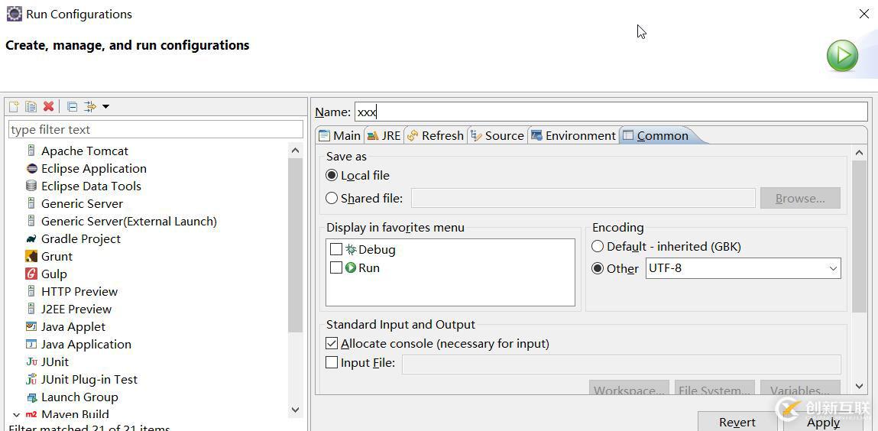Click the Apache Tomcat icon
The height and width of the screenshot is (431, 878).
point(31,151)
